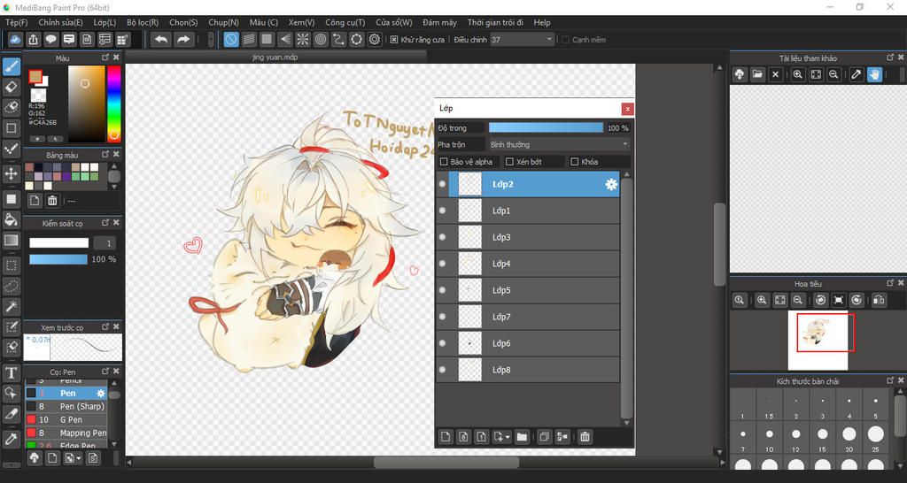Hide layer Lớp8 visibility dot
The height and width of the screenshot is (483, 907).
(x=443, y=370)
